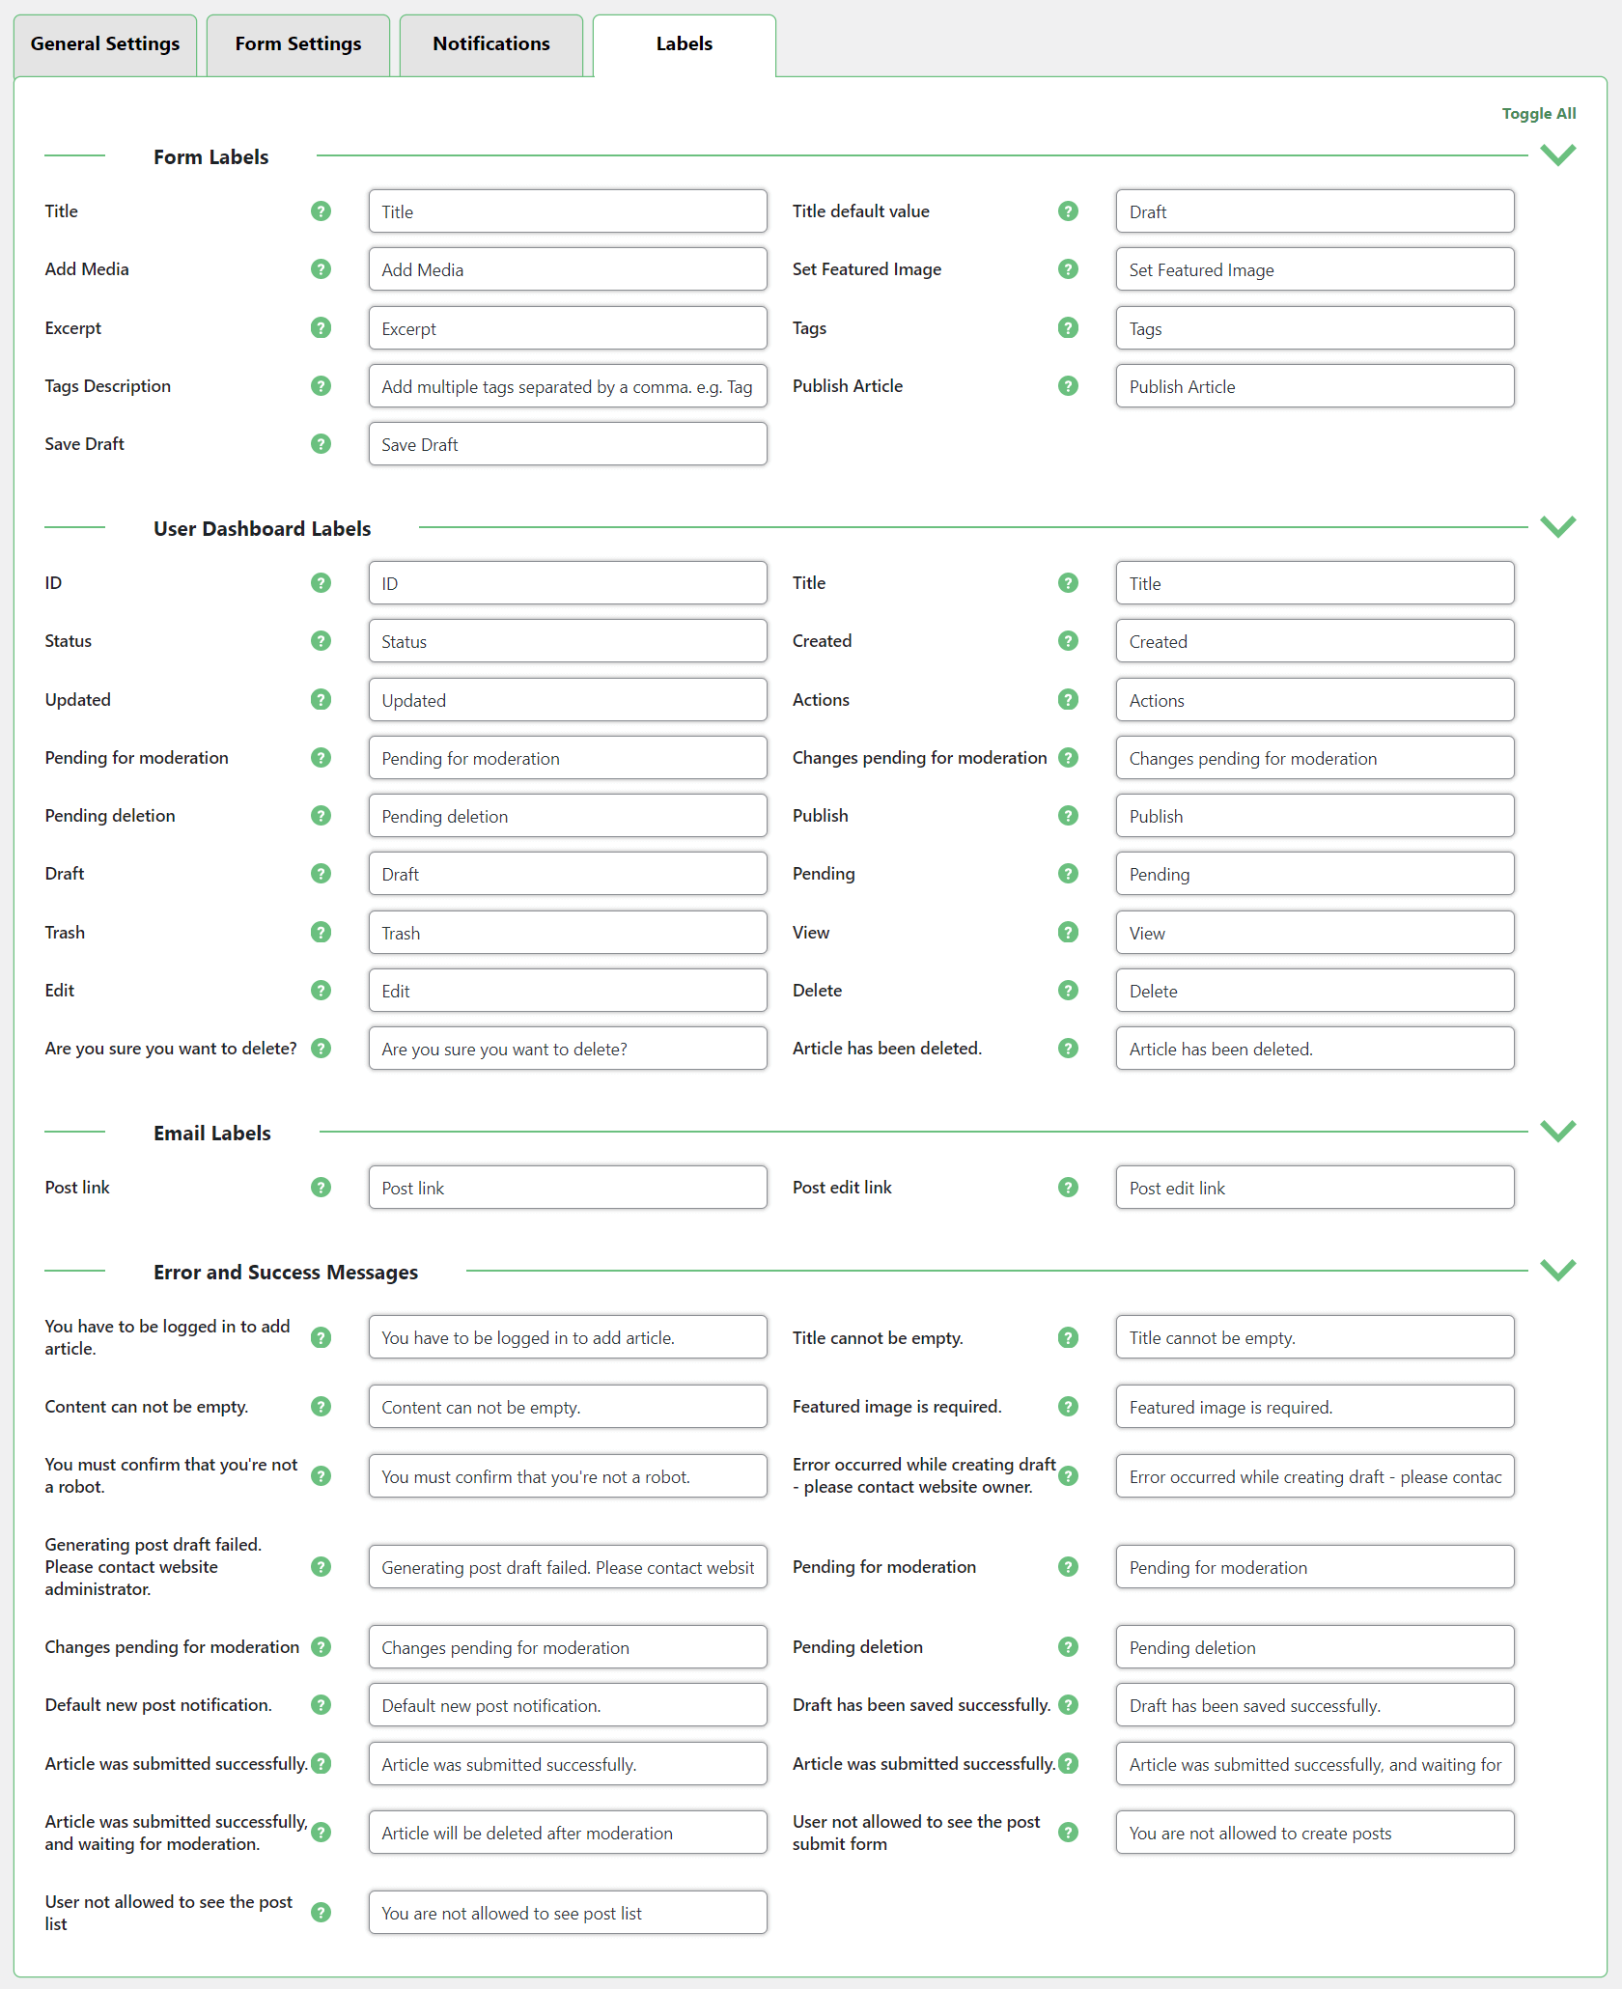
Task: Click help icon beside Tags Description
Action: (x=321, y=386)
